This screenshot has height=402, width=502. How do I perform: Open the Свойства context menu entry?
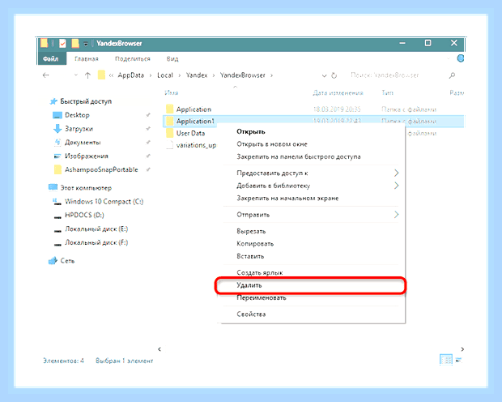(251, 314)
